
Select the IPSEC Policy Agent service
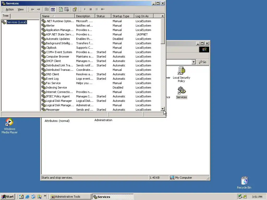tap(58, 96)
